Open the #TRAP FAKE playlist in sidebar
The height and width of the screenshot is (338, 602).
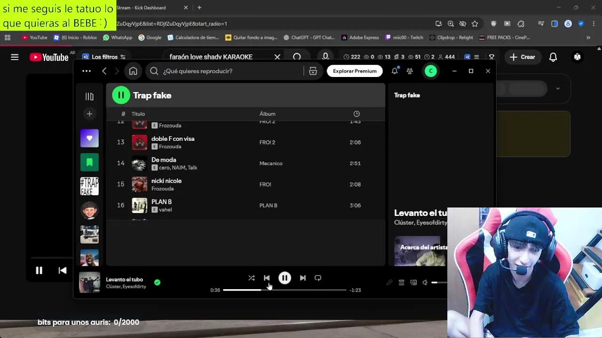point(89,186)
